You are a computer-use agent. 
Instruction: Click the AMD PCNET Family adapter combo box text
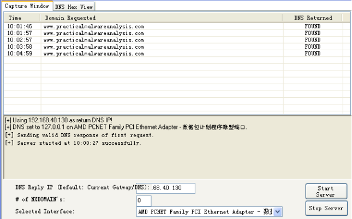(x=205, y=212)
